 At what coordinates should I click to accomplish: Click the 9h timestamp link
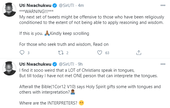[80, 64]
